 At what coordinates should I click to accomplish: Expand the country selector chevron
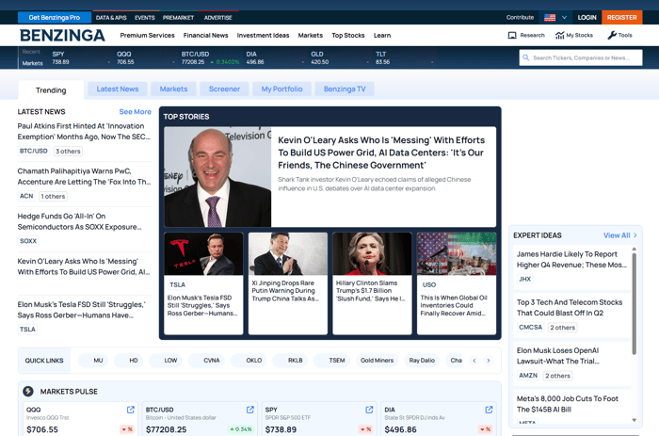pyautogui.click(x=564, y=18)
